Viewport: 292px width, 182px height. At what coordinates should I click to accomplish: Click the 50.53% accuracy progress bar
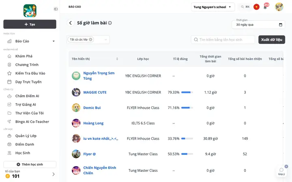[x=187, y=154]
